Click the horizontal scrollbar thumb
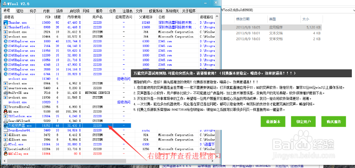Screen dimensions: 355x168 pyautogui.click(x=66, y=161)
